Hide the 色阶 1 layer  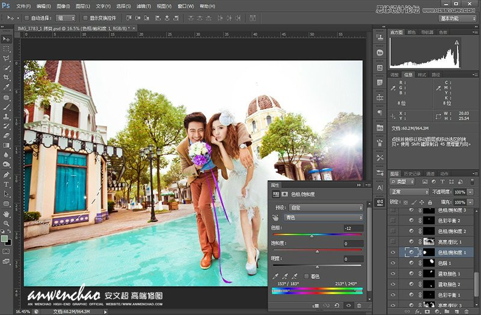pos(393,263)
